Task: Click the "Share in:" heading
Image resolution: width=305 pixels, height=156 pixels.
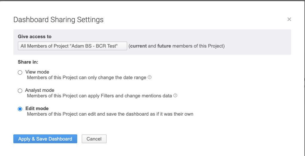Action: pyautogui.click(x=28, y=62)
